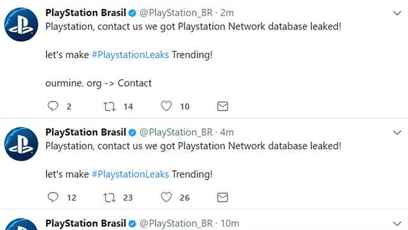Retweet the tweet with 14 retweets
The image size is (408, 230).
click(x=109, y=107)
